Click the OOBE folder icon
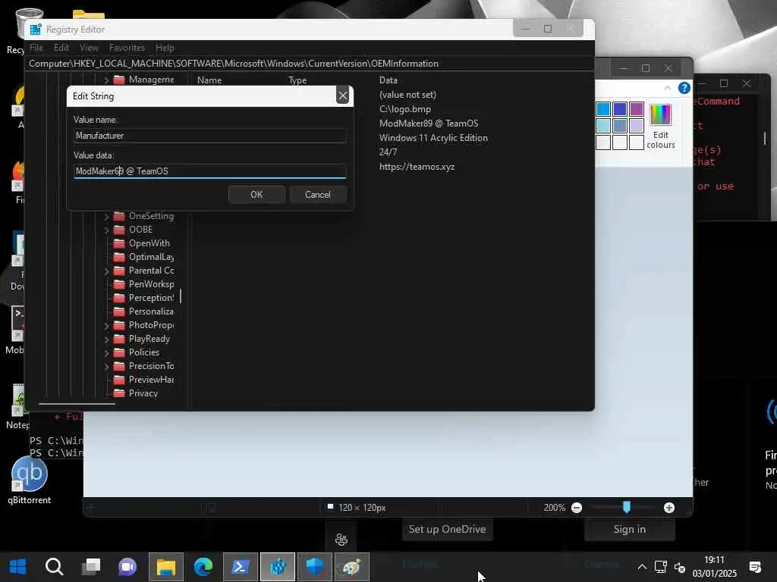The image size is (777, 582). click(119, 230)
